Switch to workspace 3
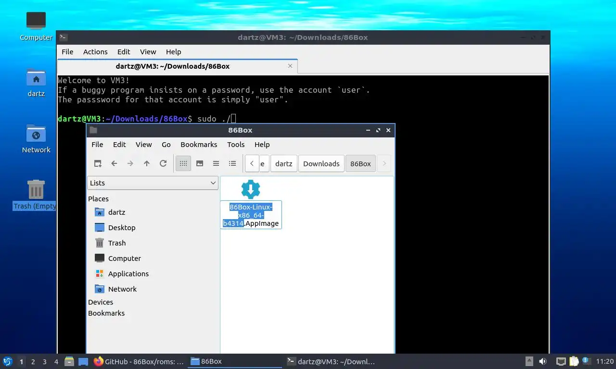Image resolution: width=616 pixels, height=369 pixels. 44,362
